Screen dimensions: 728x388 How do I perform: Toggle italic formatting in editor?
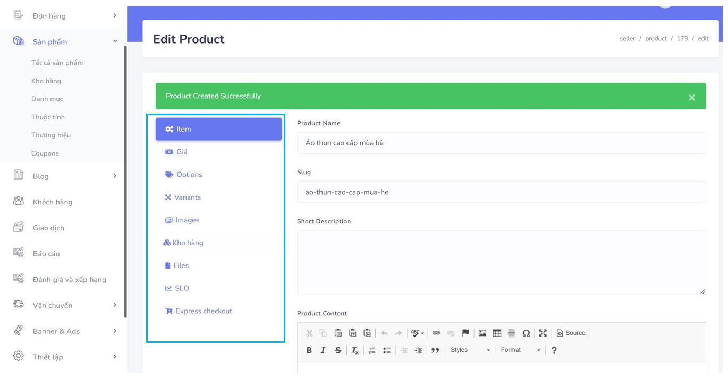pos(323,350)
